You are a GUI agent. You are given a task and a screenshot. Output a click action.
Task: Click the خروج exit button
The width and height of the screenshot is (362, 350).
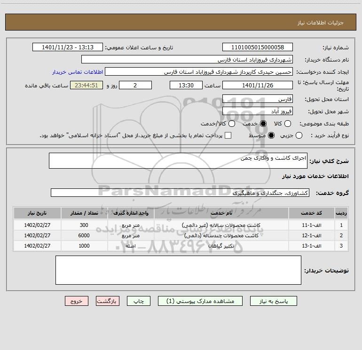(77, 301)
